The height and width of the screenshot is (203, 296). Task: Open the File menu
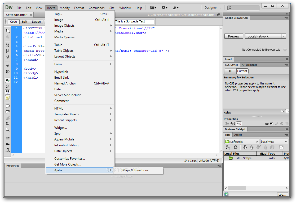click(x=19, y=8)
